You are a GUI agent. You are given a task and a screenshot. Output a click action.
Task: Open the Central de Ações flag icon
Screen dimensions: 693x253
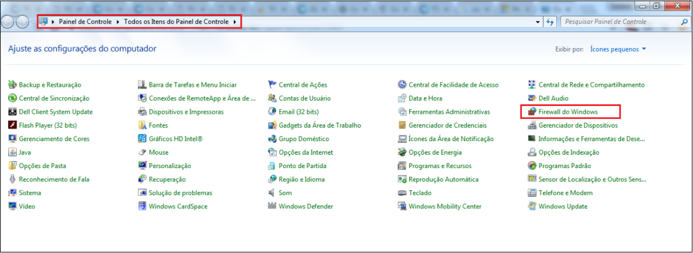pos(272,85)
